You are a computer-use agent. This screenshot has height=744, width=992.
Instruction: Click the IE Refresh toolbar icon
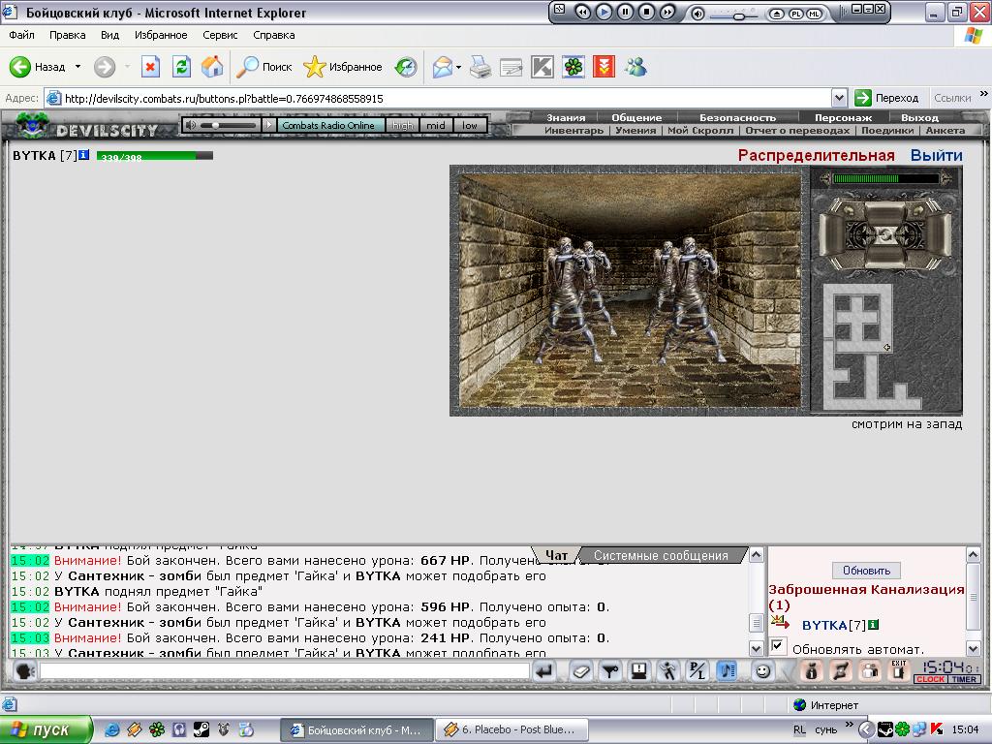click(x=181, y=67)
